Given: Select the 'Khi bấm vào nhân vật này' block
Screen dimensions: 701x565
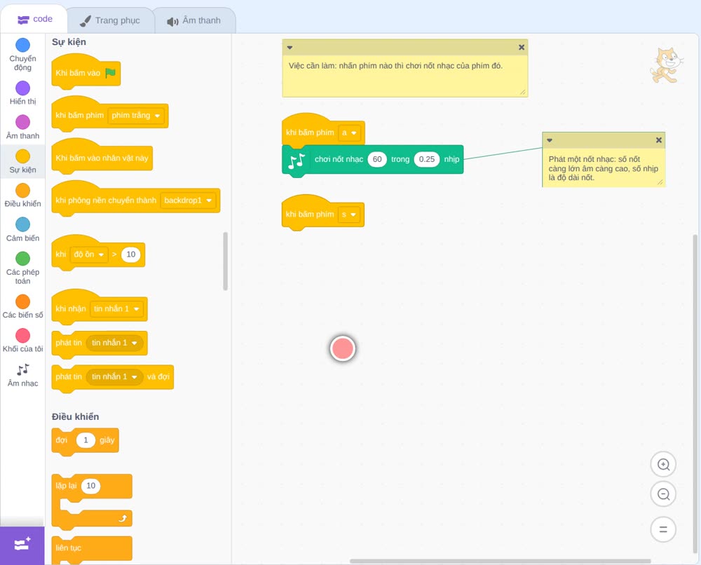Looking at the screenshot, I should pyautogui.click(x=102, y=156).
